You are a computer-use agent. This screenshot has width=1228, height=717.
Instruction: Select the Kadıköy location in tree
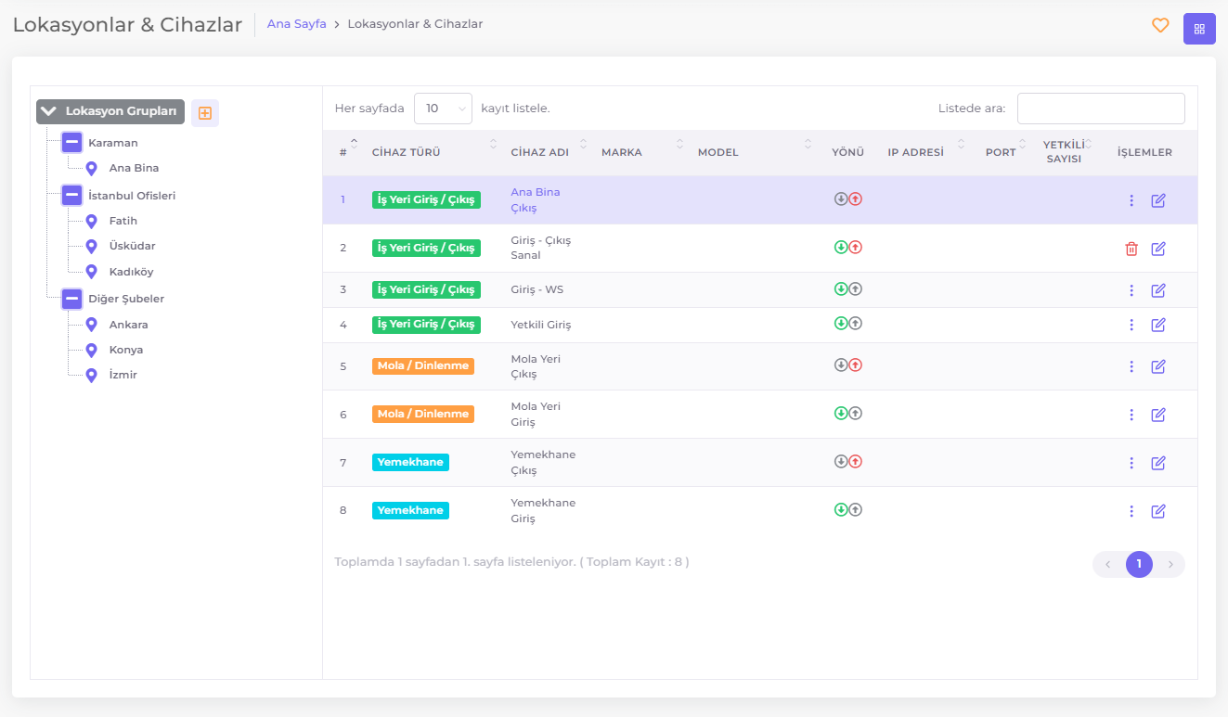[131, 272]
